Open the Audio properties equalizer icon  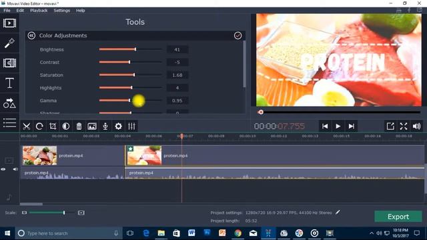coord(131,126)
